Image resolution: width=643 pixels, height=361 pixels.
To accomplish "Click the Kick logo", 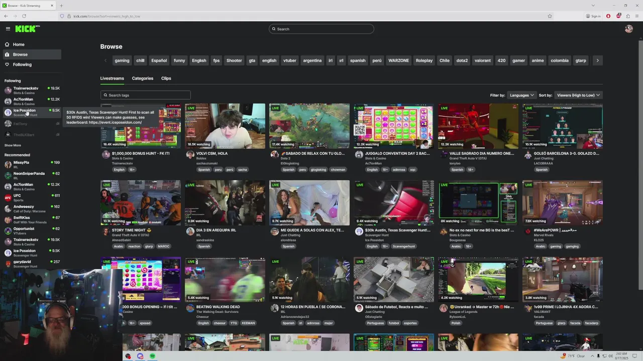I will point(27,29).
